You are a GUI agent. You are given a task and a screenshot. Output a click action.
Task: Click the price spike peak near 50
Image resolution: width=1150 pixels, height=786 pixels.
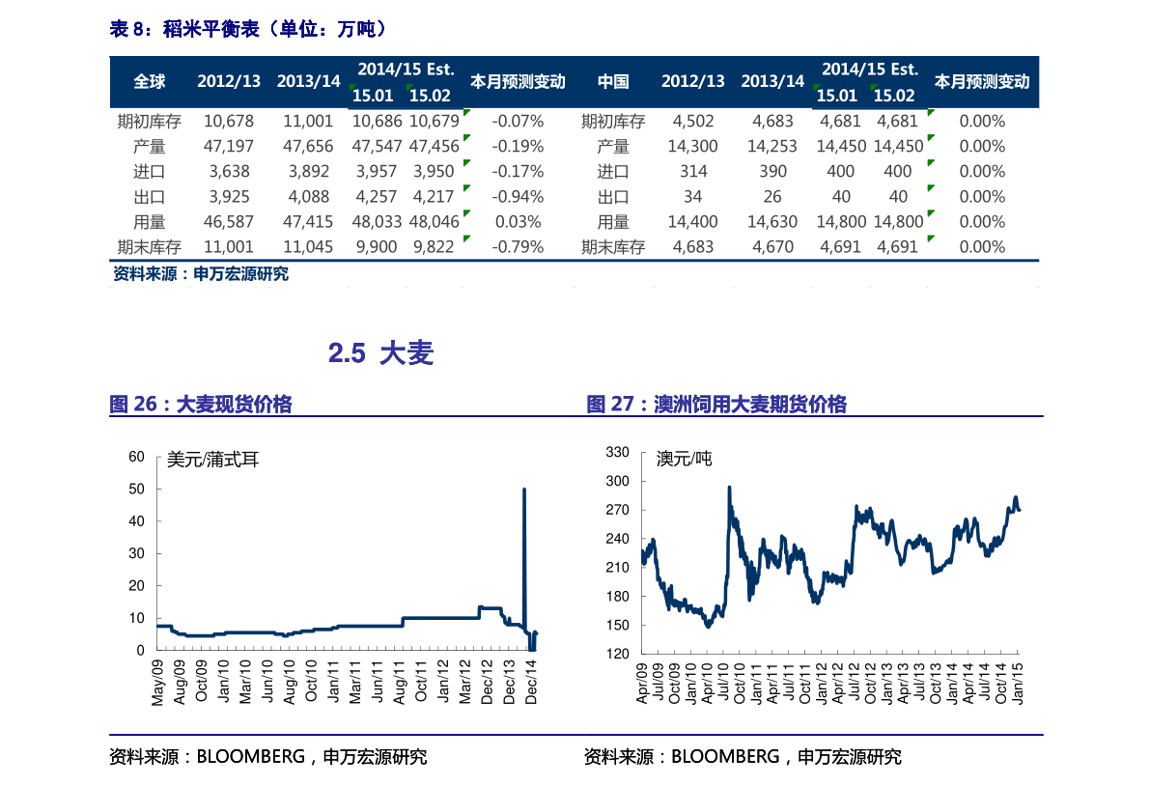tap(524, 490)
